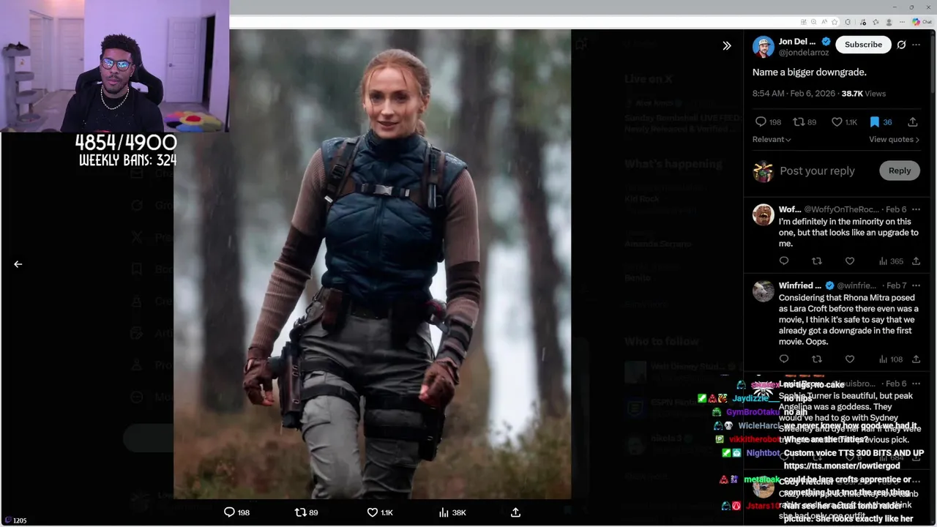
Task: Open Copilot Chat button in browser toolbar
Action: point(922,22)
